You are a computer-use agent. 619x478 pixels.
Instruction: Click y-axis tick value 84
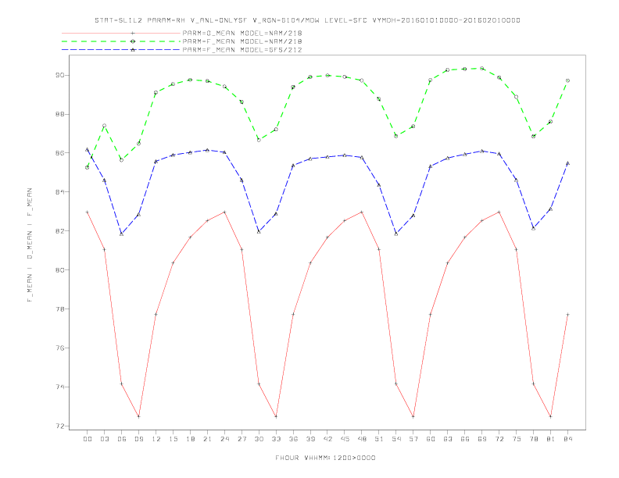[60, 192]
